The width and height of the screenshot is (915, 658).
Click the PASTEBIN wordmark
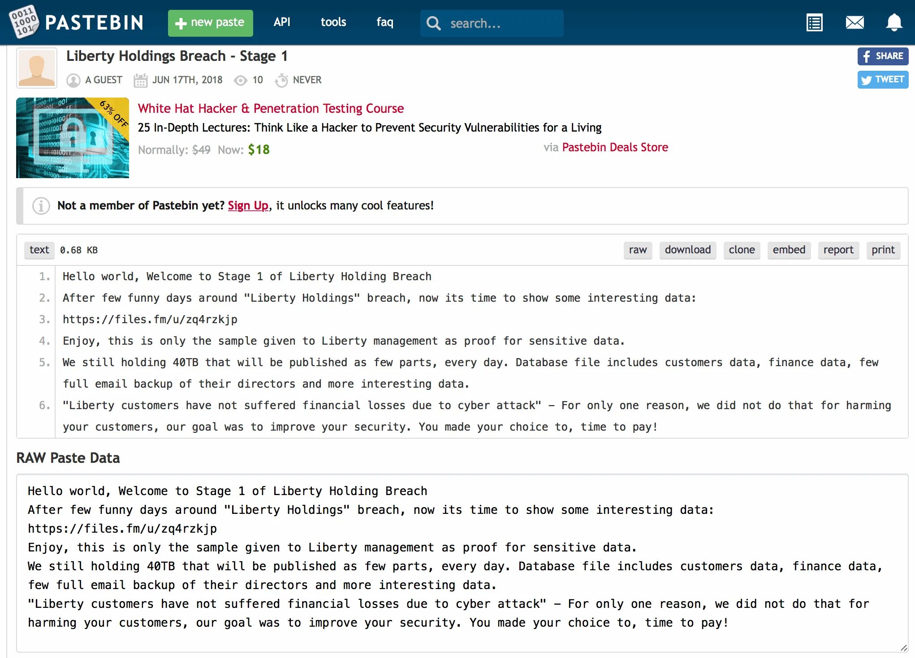[x=94, y=22]
